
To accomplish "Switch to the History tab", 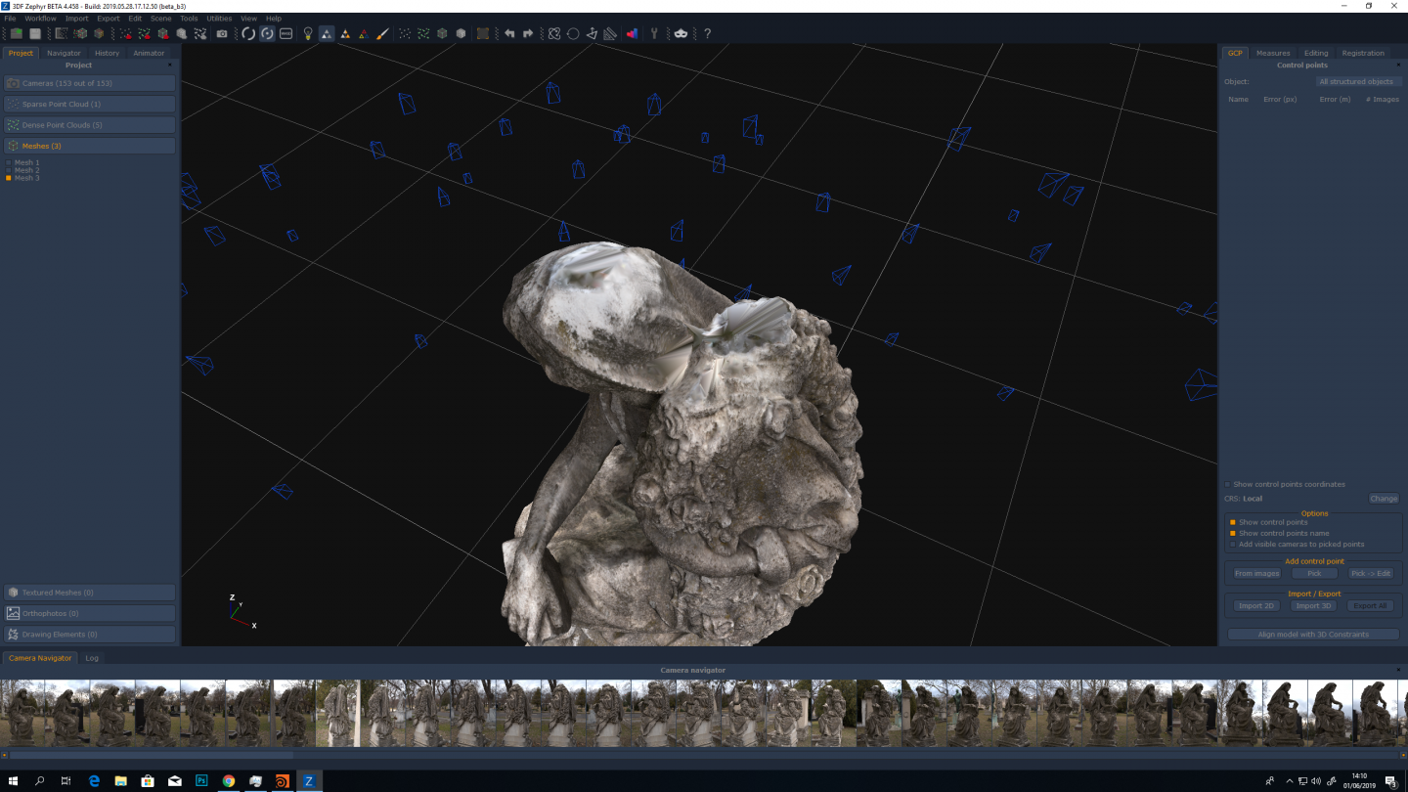I will pos(107,53).
